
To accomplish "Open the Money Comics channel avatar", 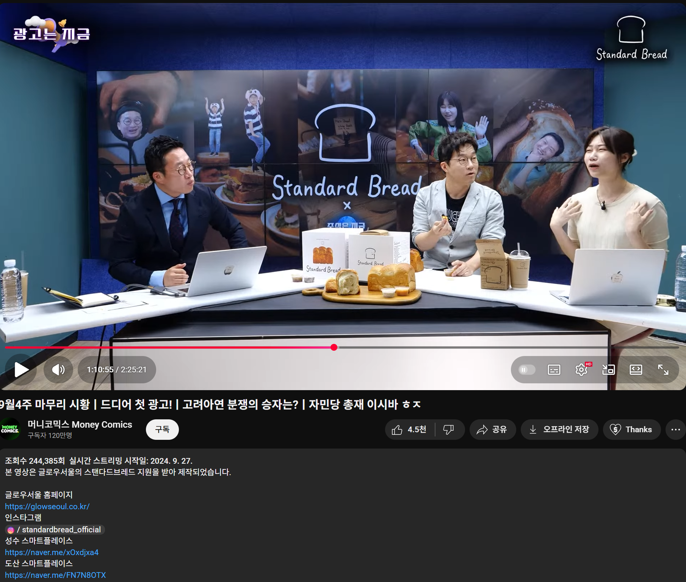I will [x=10, y=429].
